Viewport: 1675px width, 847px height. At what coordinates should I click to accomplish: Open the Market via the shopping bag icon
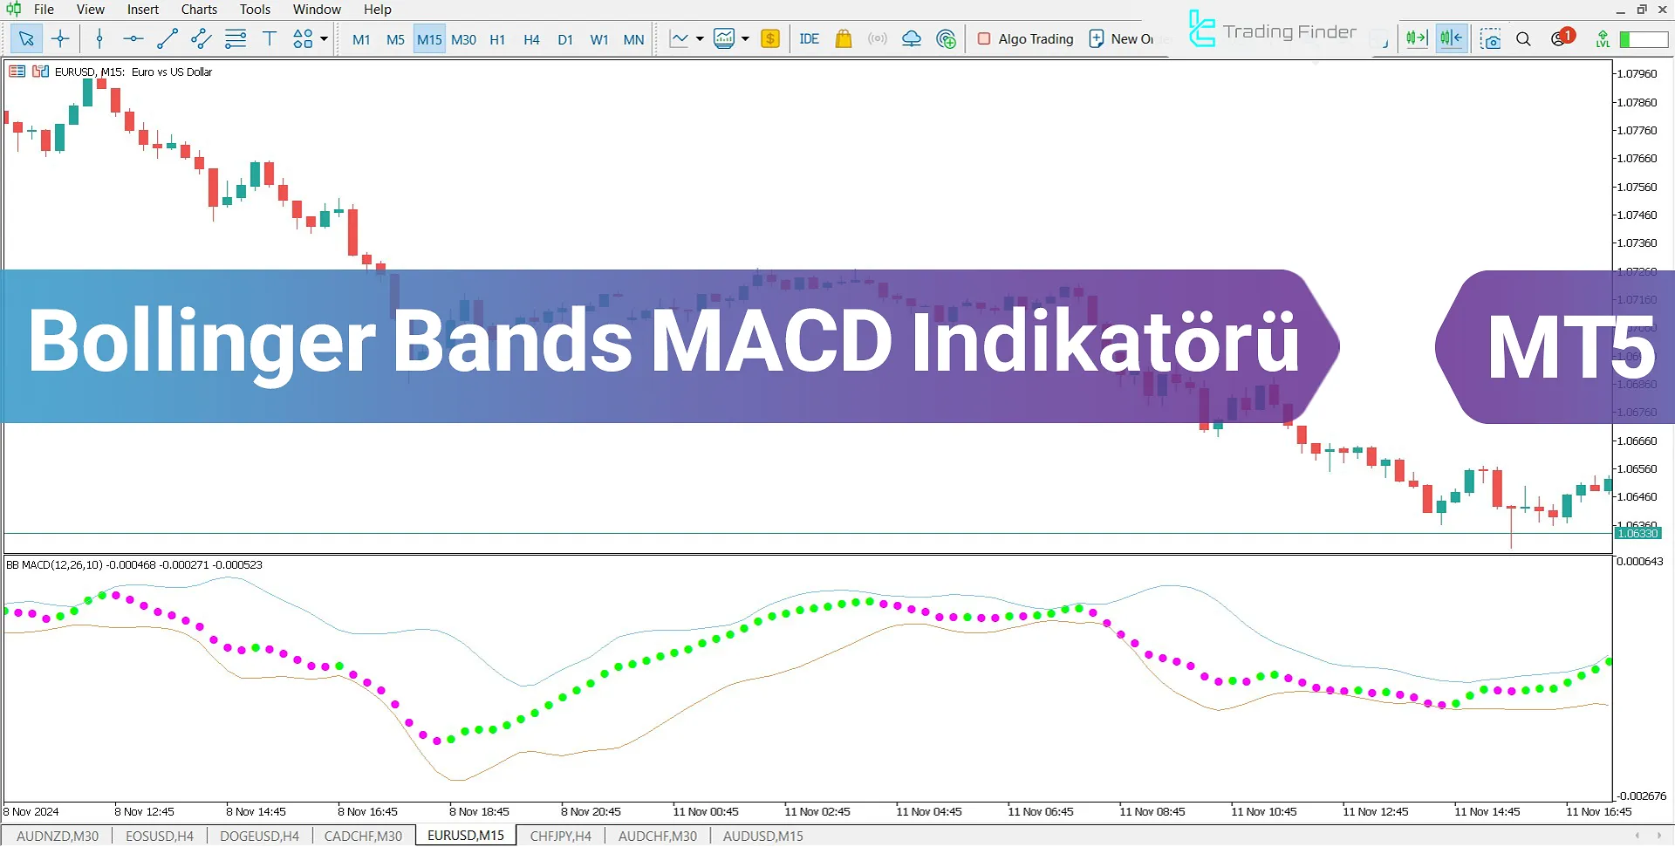coord(843,38)
